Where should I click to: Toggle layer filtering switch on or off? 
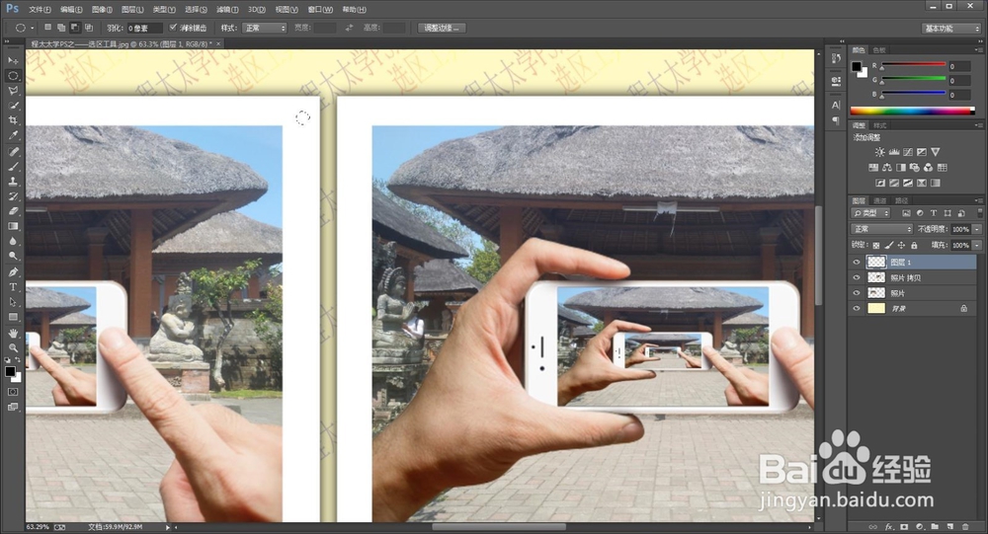pyautogui.click(x=978, y=213)
